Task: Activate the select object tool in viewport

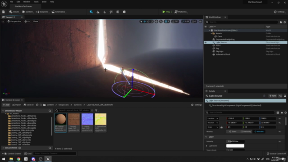Action: point(141,22)
